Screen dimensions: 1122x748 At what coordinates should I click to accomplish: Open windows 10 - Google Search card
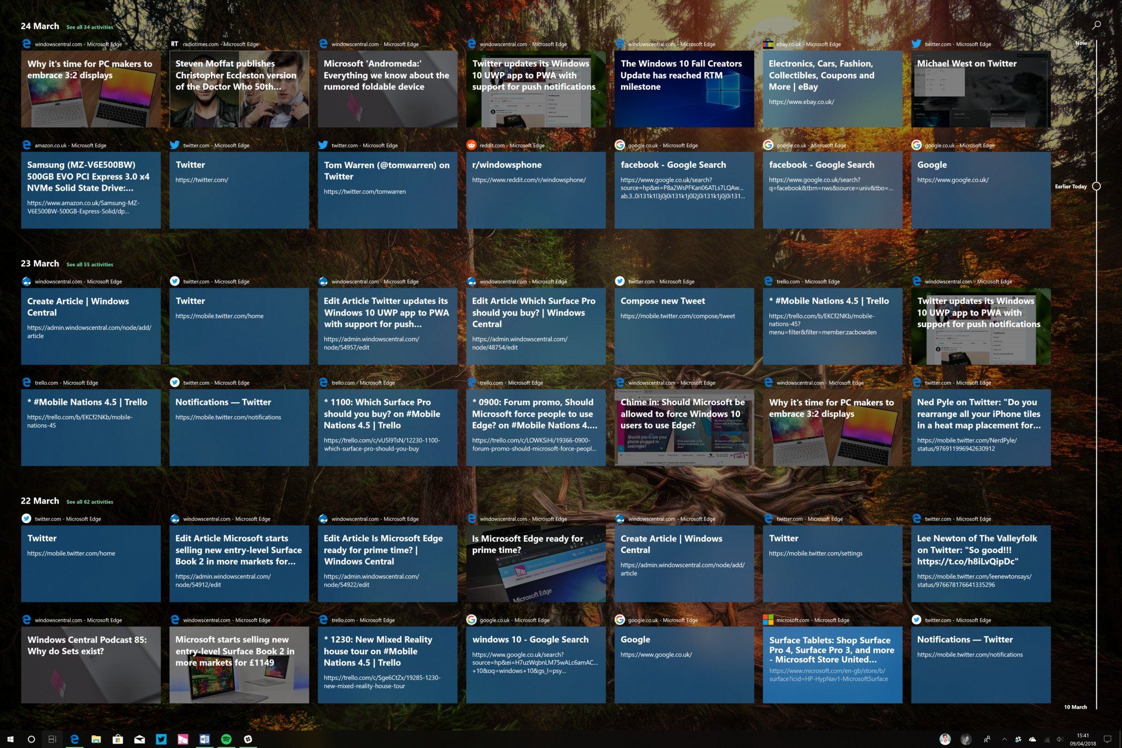coord(536,665)
